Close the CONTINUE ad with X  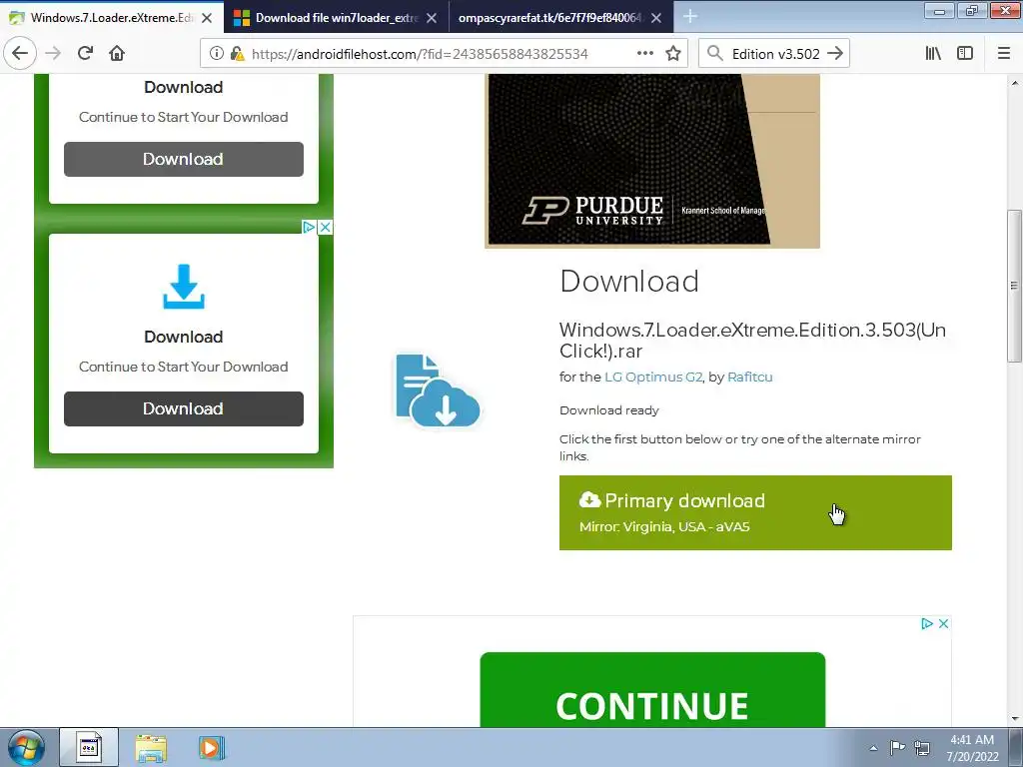(943, 623)
